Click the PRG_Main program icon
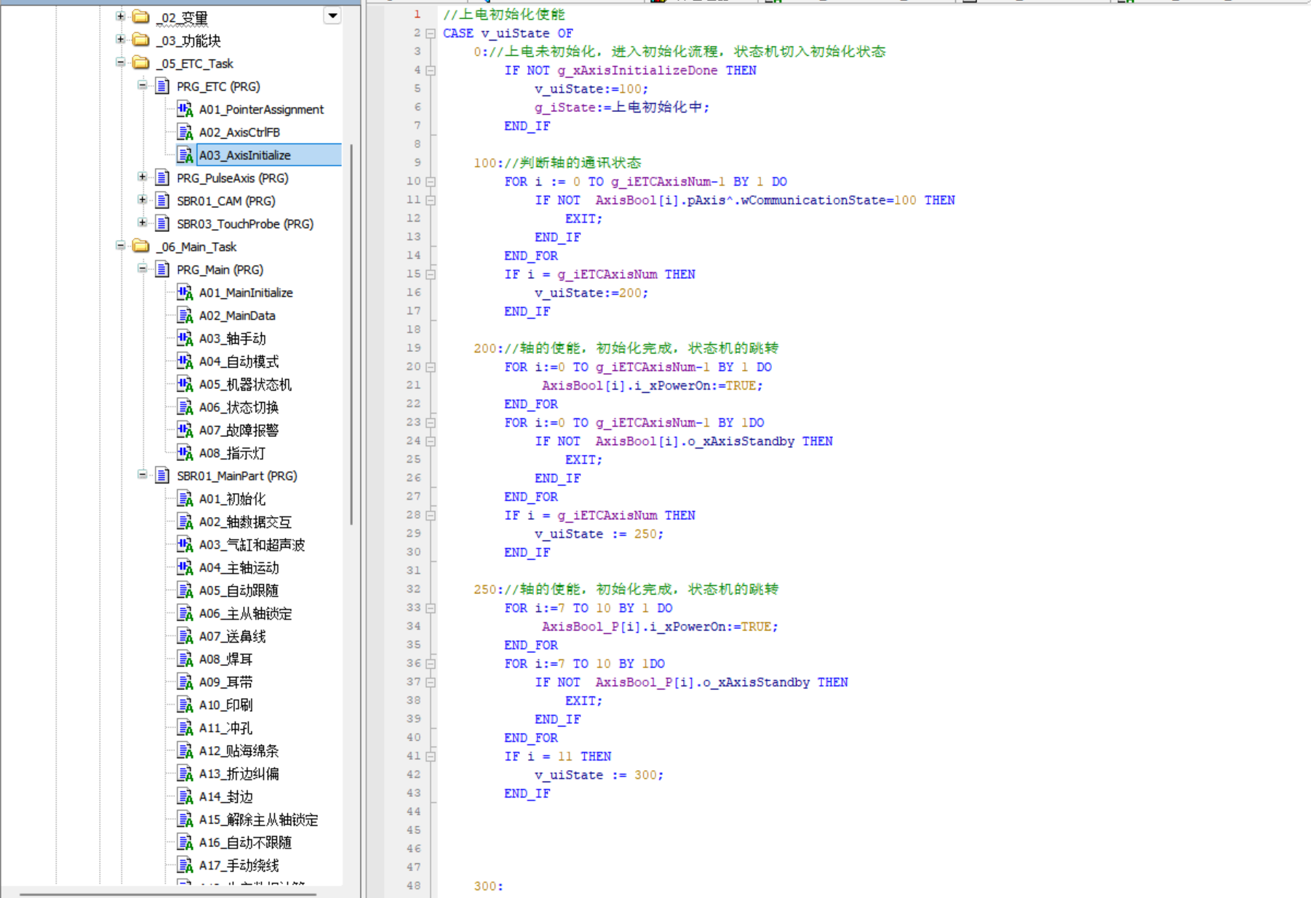1311x898 pixels. tap(163, 270)
